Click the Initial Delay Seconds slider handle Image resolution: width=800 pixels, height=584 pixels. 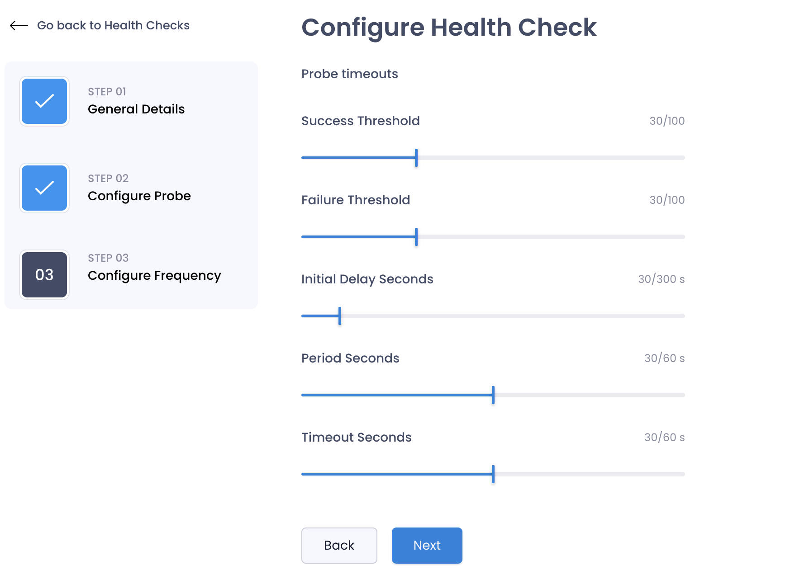340,316
